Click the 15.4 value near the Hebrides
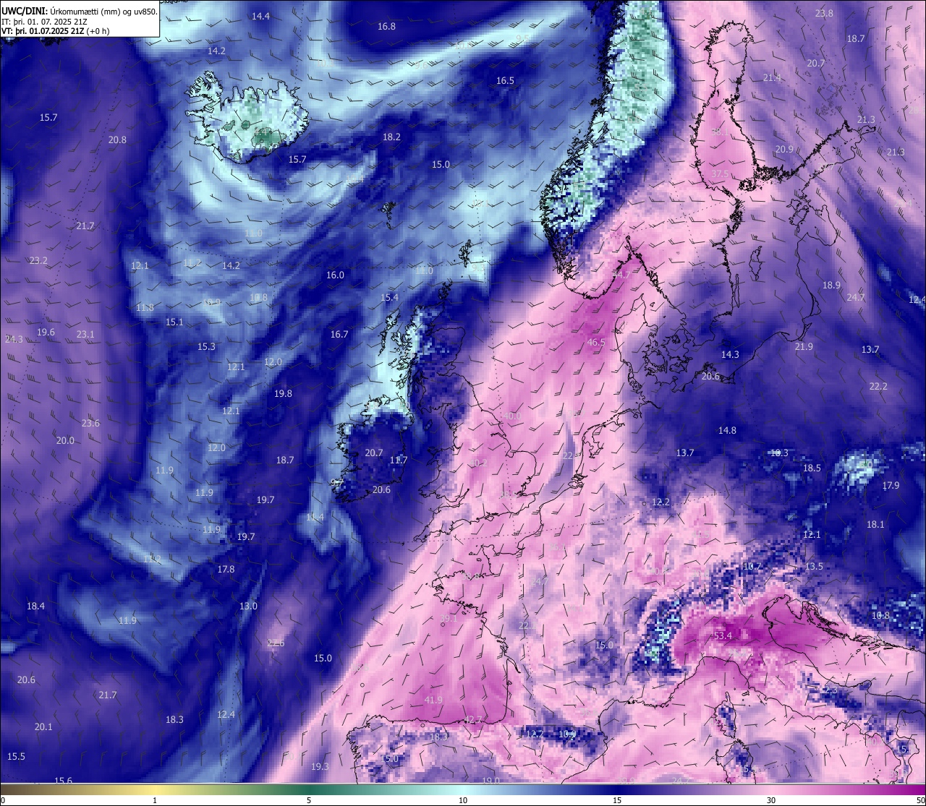The height and width of the screenshot is (806, 926). [x=389, y=297]
